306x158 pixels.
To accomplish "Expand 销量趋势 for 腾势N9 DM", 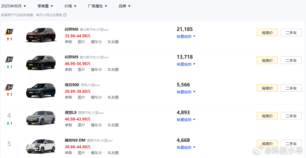I will tap(186, 147).
